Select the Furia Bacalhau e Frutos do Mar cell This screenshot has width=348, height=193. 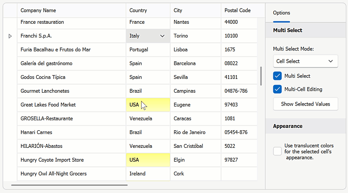click(71, 50)
